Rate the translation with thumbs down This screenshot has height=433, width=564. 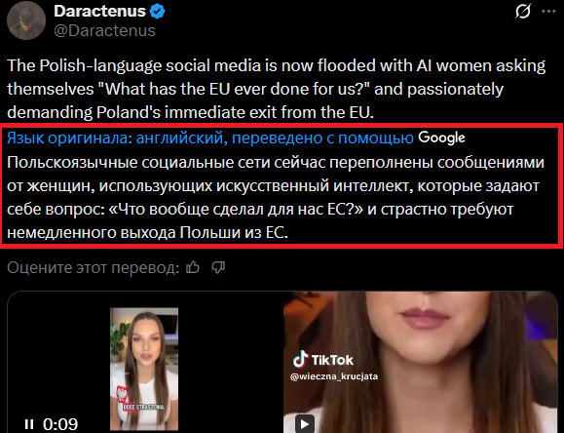tap(218, 267)
